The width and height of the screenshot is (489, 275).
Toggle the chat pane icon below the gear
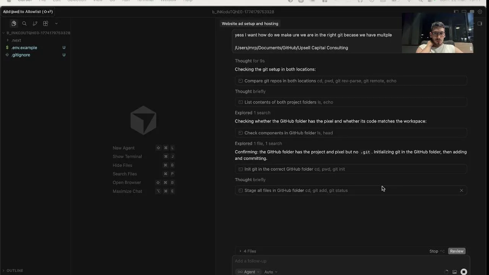[x=480, y=24]
